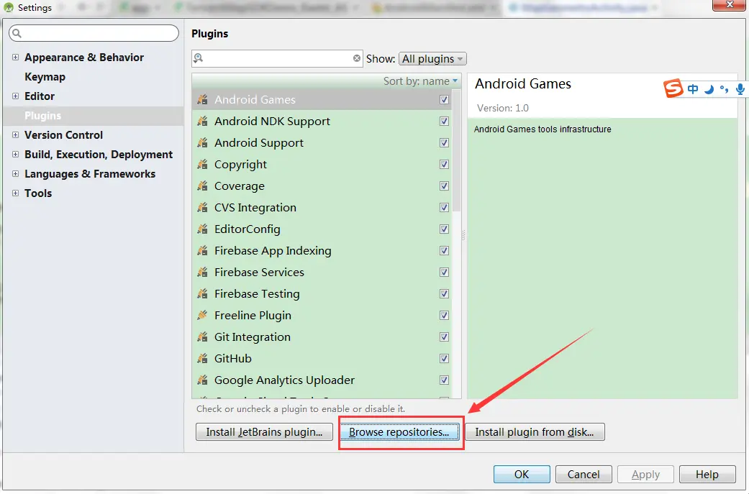Uncheck the GitHub plugin checkbox
Screen dimensions: 749x494
coord(444,358)
